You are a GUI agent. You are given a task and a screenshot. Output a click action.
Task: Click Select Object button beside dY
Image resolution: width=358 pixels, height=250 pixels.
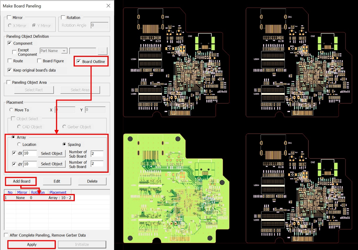coord(52,164)
